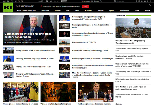Viewport: 154px width, 105px height.
Task: Open RT editor-in-chief assassination plot article
Action: pyautogui.click(x=89, y=18)
